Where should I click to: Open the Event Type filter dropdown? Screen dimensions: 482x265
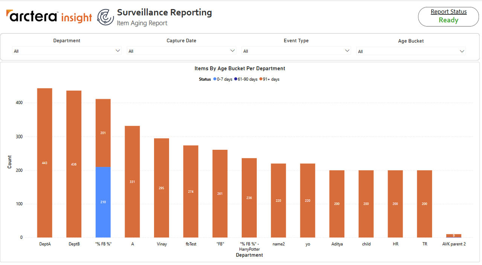(296, 51)
